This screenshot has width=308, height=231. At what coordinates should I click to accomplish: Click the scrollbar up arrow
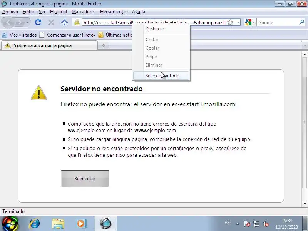[305, 54]
